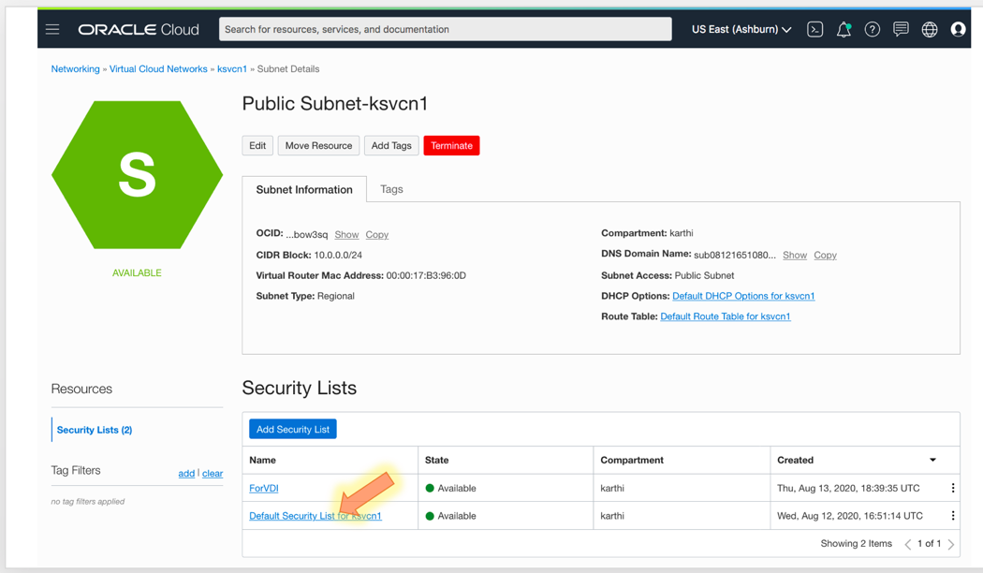Screen dimensions: 983x573
Task: Open the Cloud Shell terminal icon
Action: click(x=814, y=29)
